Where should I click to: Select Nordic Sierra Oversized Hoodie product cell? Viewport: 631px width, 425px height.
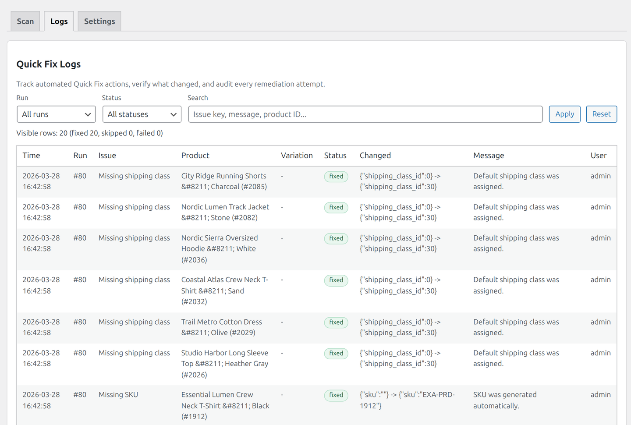[x=220, y=249]
